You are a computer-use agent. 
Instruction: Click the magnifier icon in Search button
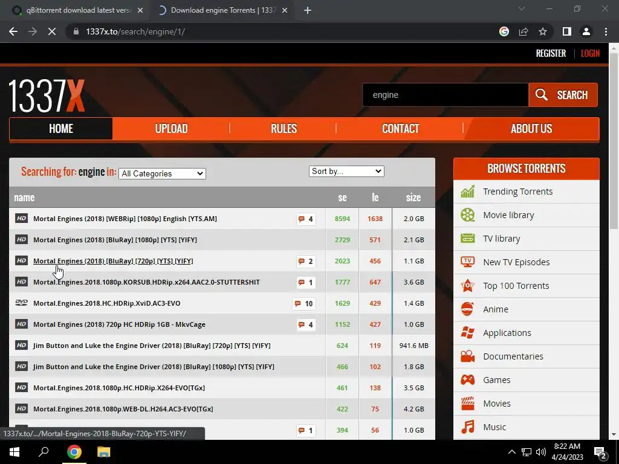(541, 95)
